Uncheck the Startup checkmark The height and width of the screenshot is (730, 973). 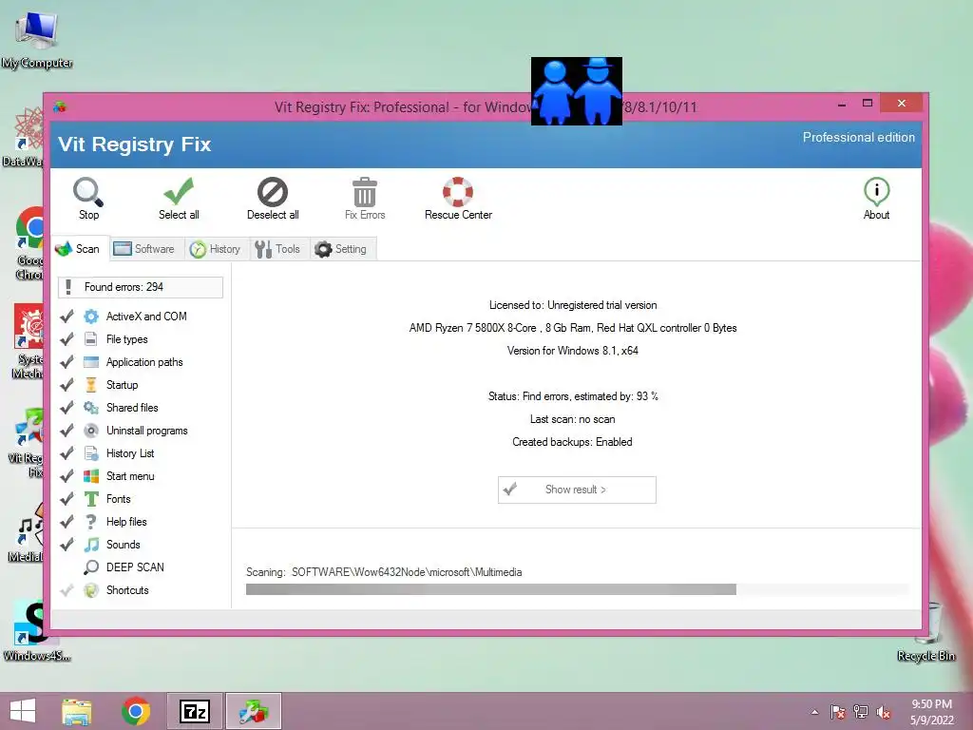coord(67,385)
